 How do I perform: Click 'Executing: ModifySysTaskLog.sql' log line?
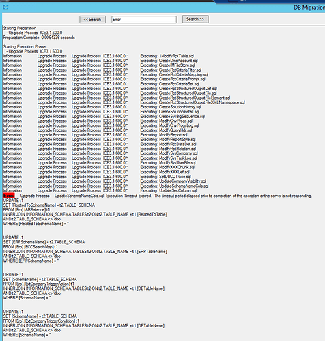tap(169, 158)
